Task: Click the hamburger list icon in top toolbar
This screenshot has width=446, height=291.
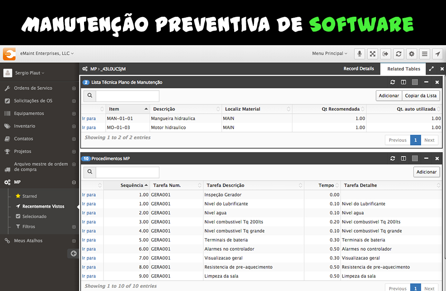Action: 424,54
